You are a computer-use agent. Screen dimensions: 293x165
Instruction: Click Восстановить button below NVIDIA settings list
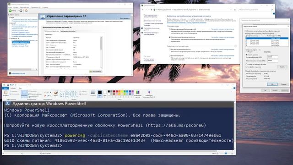click(x=96, y=71)
